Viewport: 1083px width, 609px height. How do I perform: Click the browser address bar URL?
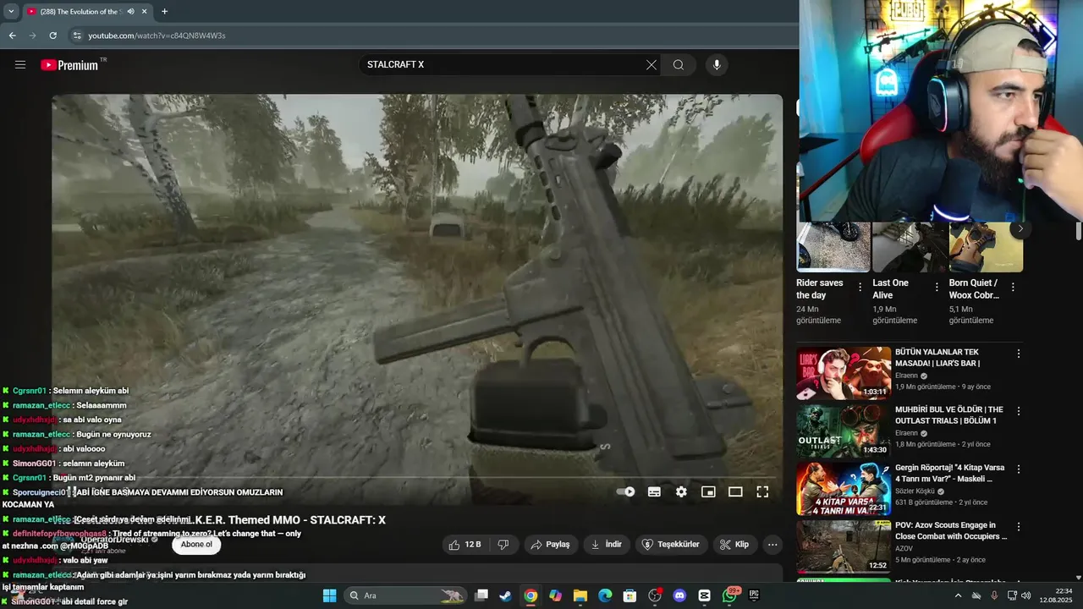157,36
